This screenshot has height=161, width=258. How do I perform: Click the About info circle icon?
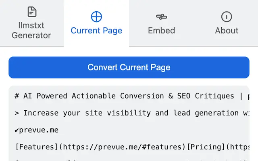point(227,17)
